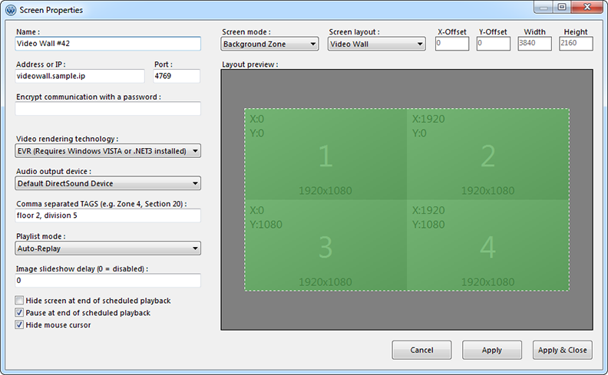The height and width of the screenshot is (375, 608).
Task: Minimize the Screen Properties window
Action: [544, 8]
